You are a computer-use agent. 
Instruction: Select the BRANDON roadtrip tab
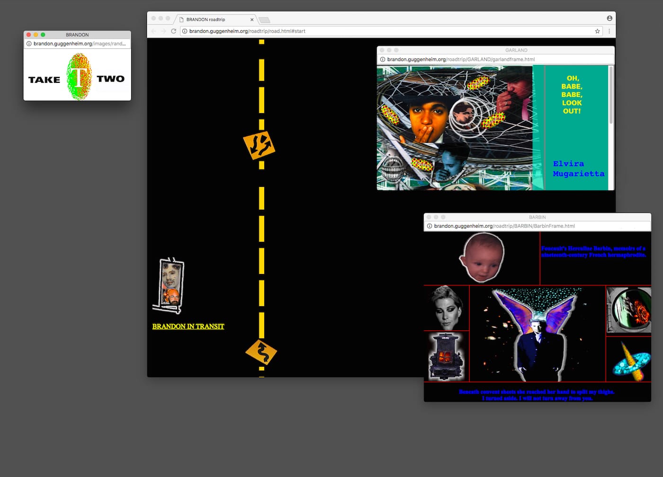click(x=215, y=19)
